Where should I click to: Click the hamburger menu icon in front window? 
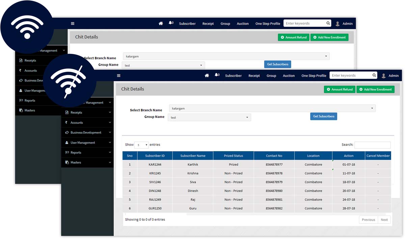click(118, 76)
